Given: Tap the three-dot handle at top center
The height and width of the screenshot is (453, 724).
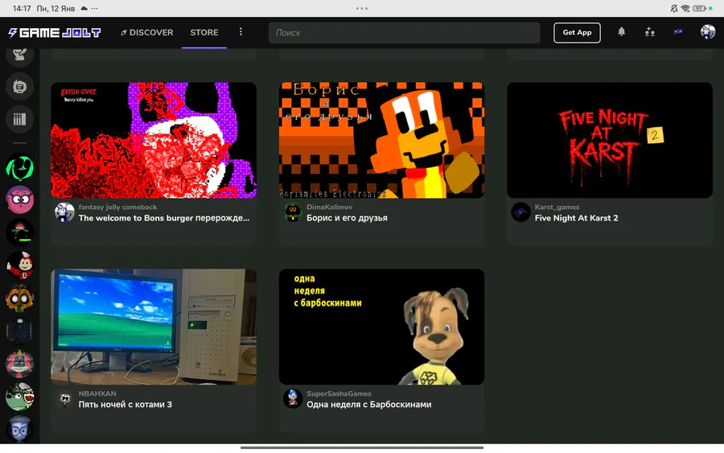Looking at the screenshot, I should coord(362,8).
